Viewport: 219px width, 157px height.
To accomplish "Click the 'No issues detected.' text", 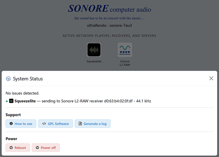I will click(x=23, y=93).
